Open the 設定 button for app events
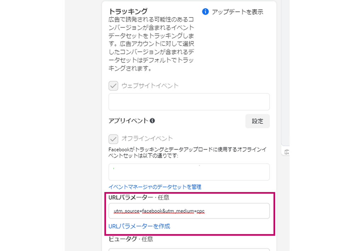 coord(257,121)
